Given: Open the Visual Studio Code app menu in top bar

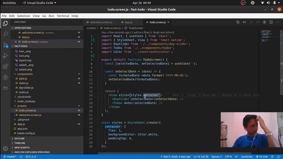Looking at the screenshot, I should [39, 3].
